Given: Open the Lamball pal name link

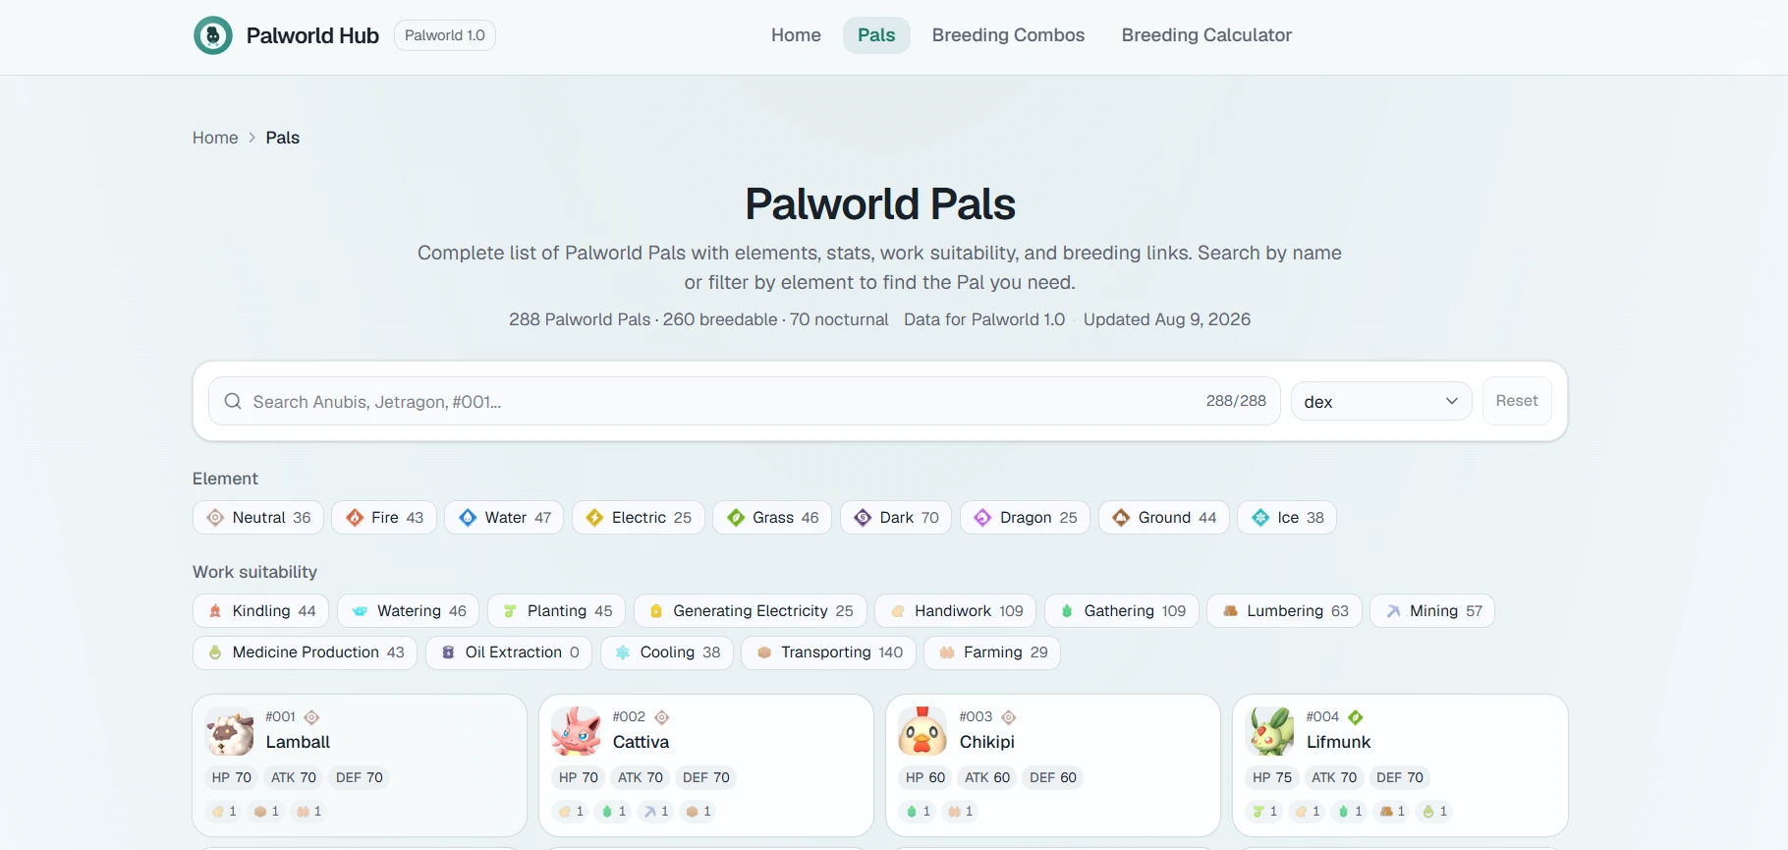Looking at the screenshot, I should click(298, 742).
